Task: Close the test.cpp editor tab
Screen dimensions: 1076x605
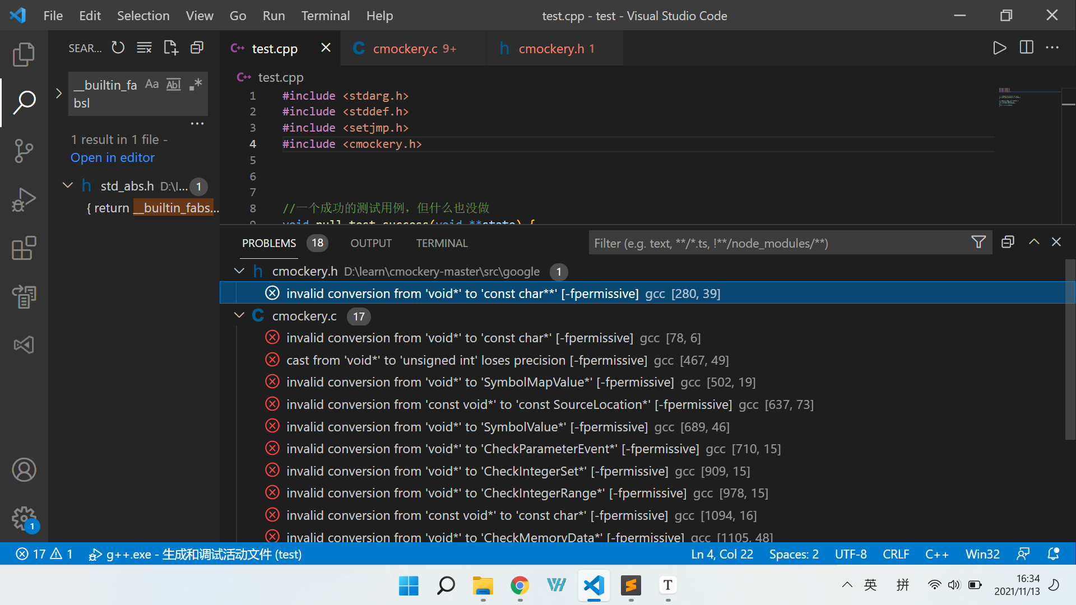Action: point(326,48)
